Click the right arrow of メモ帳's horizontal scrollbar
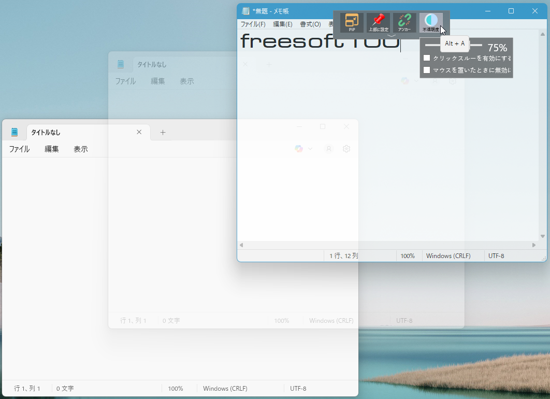This screenshot has width=550, height=399. point(534,245)
